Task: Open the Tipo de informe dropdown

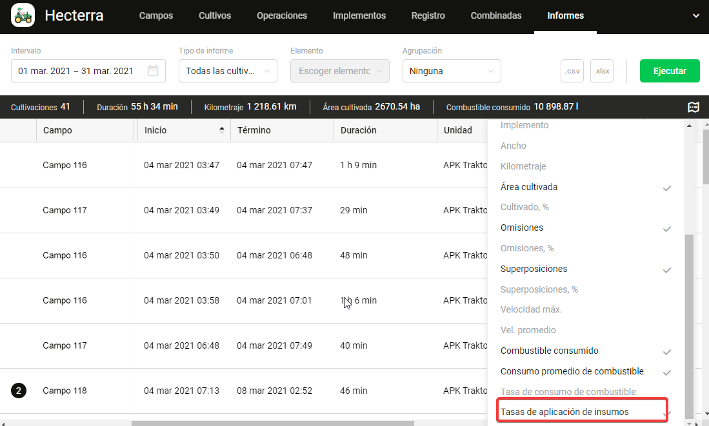Action: click(x=228, y=71)
